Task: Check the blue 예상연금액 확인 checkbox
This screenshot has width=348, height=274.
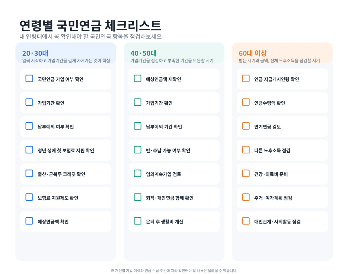Action: coord(29,221)
